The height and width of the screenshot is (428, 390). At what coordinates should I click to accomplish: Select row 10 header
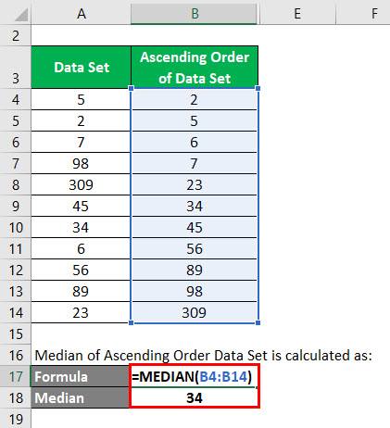pyautogui.click(x=16, y=227)
